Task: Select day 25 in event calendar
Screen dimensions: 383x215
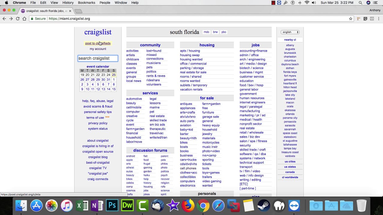Action: 114,75
